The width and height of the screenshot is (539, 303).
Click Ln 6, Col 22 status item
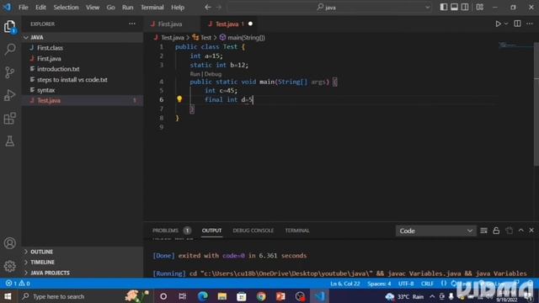(x=344, y=284)
